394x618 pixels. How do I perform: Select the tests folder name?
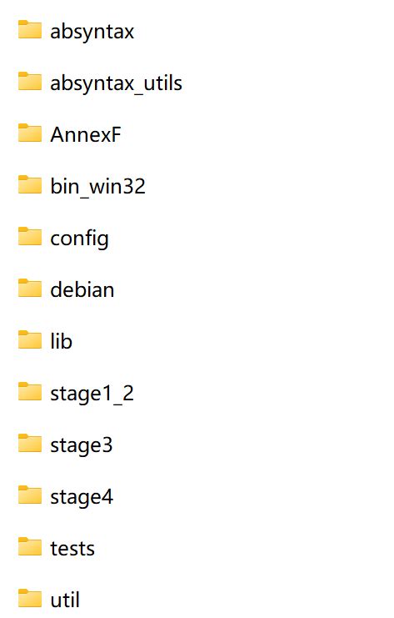pos(72,549)
